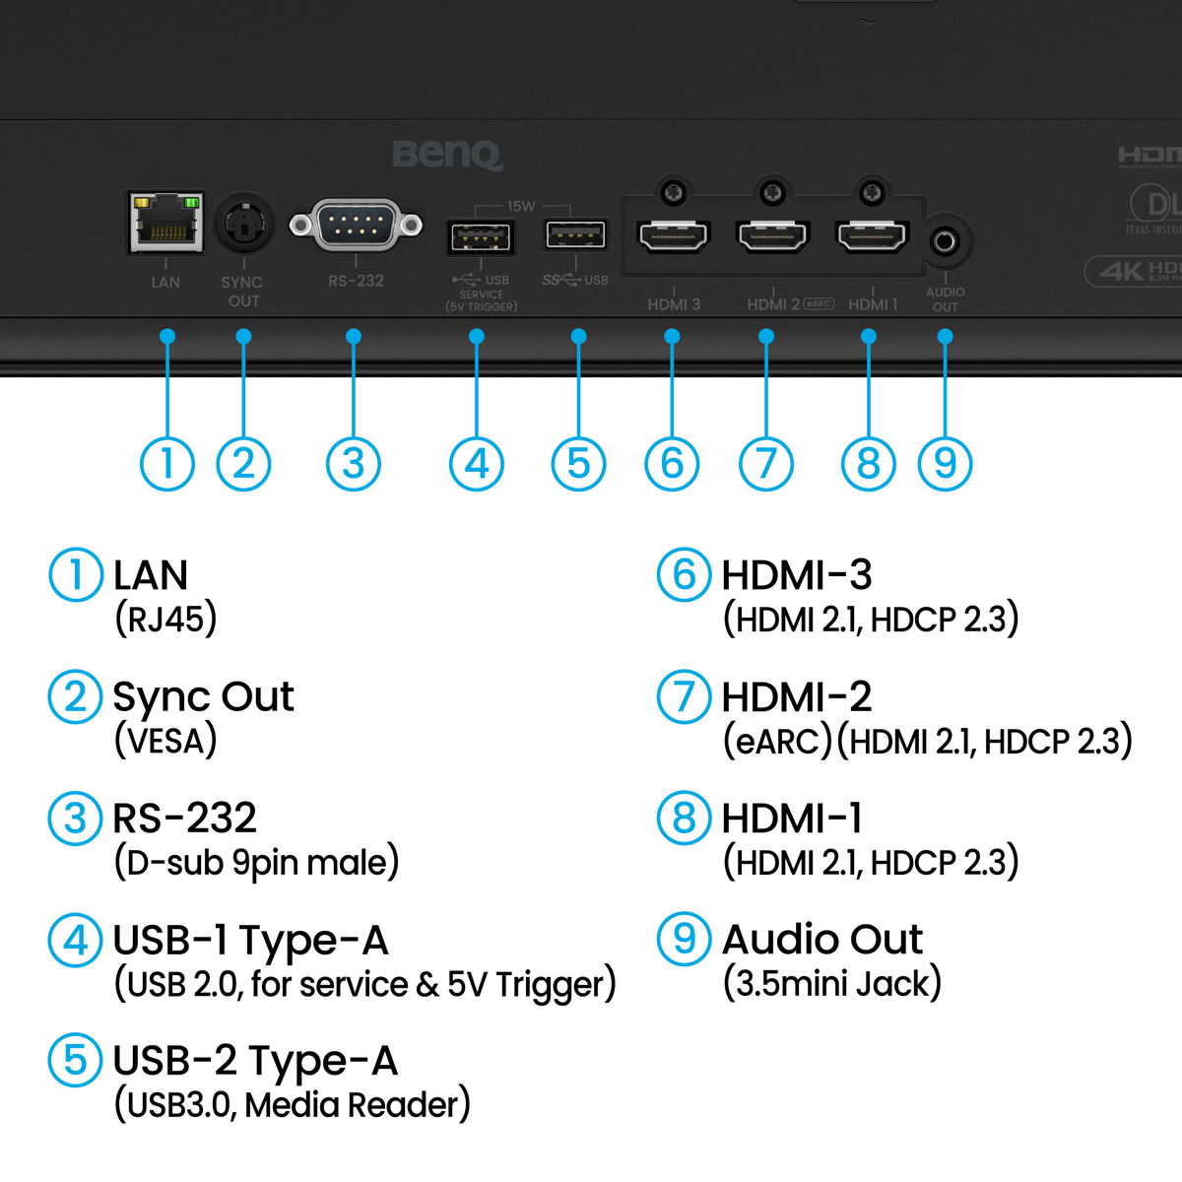Click the "USB-1 Type-A" legend heading
Viewport: 1182px width, 1182px height.
(251, 941)
